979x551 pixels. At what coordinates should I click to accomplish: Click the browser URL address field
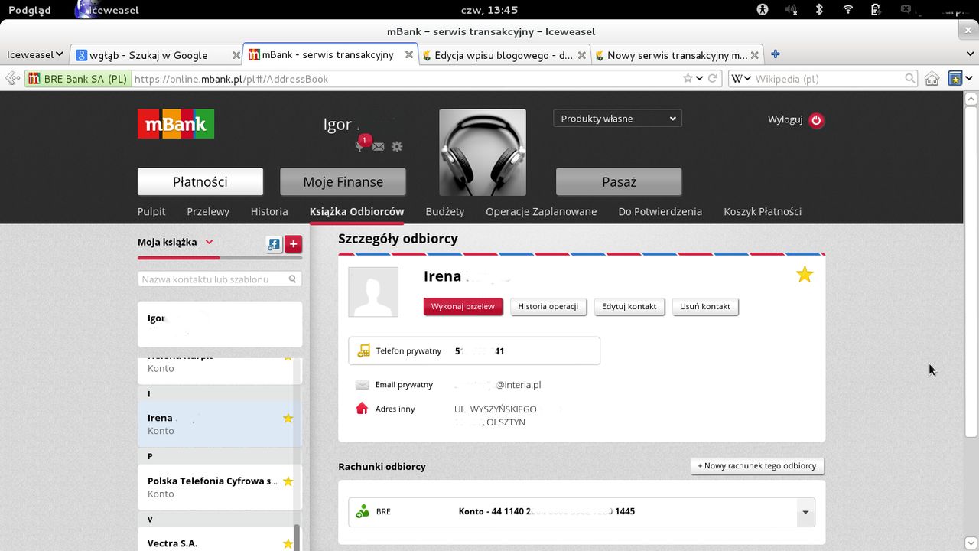(405, 79)
